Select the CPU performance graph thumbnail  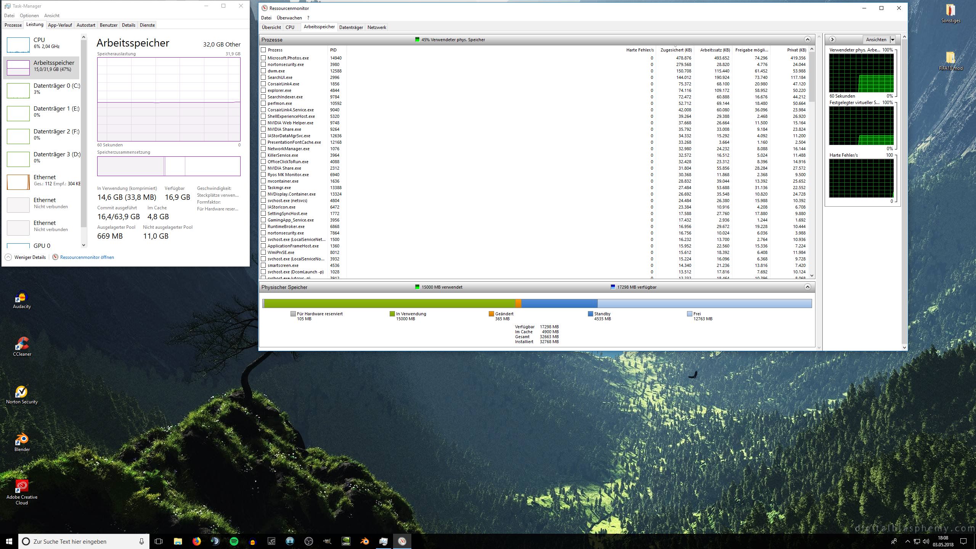click(18, 45)
